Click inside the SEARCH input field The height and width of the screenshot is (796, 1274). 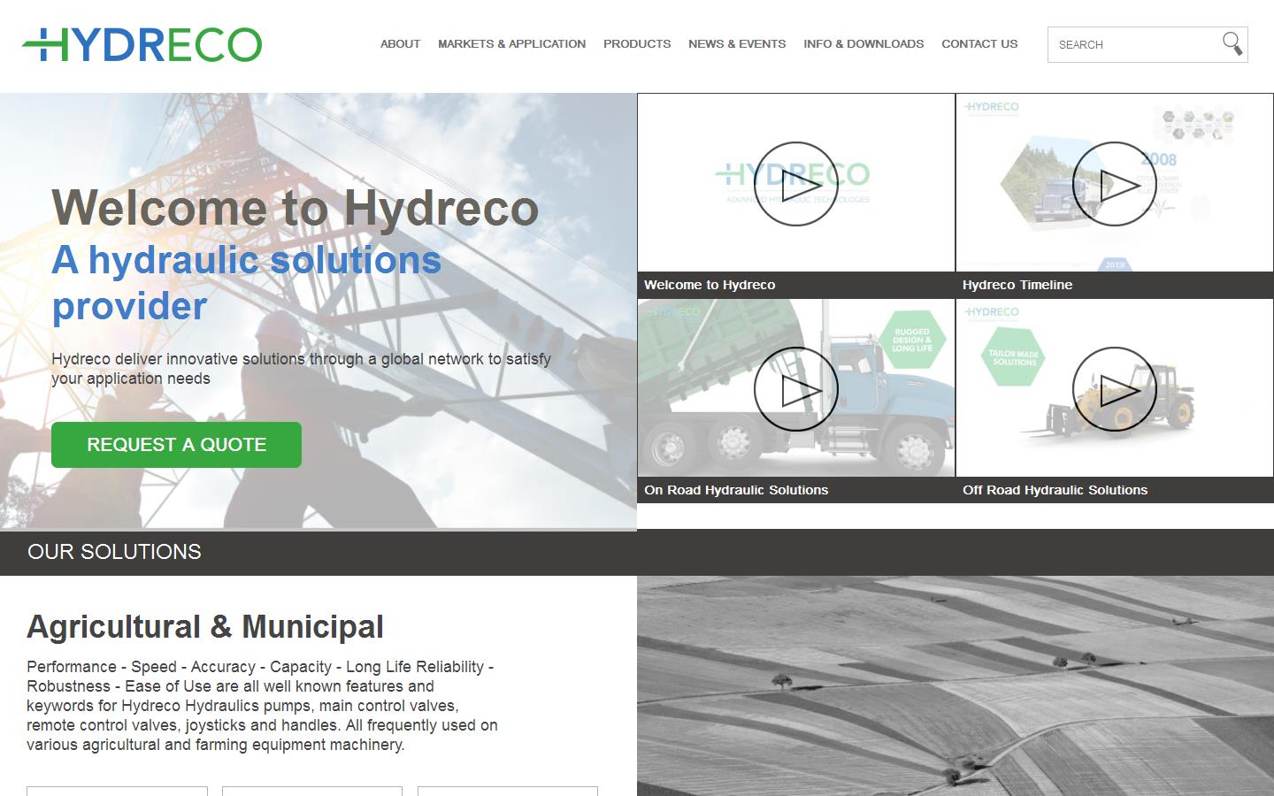coord(1132,44)
